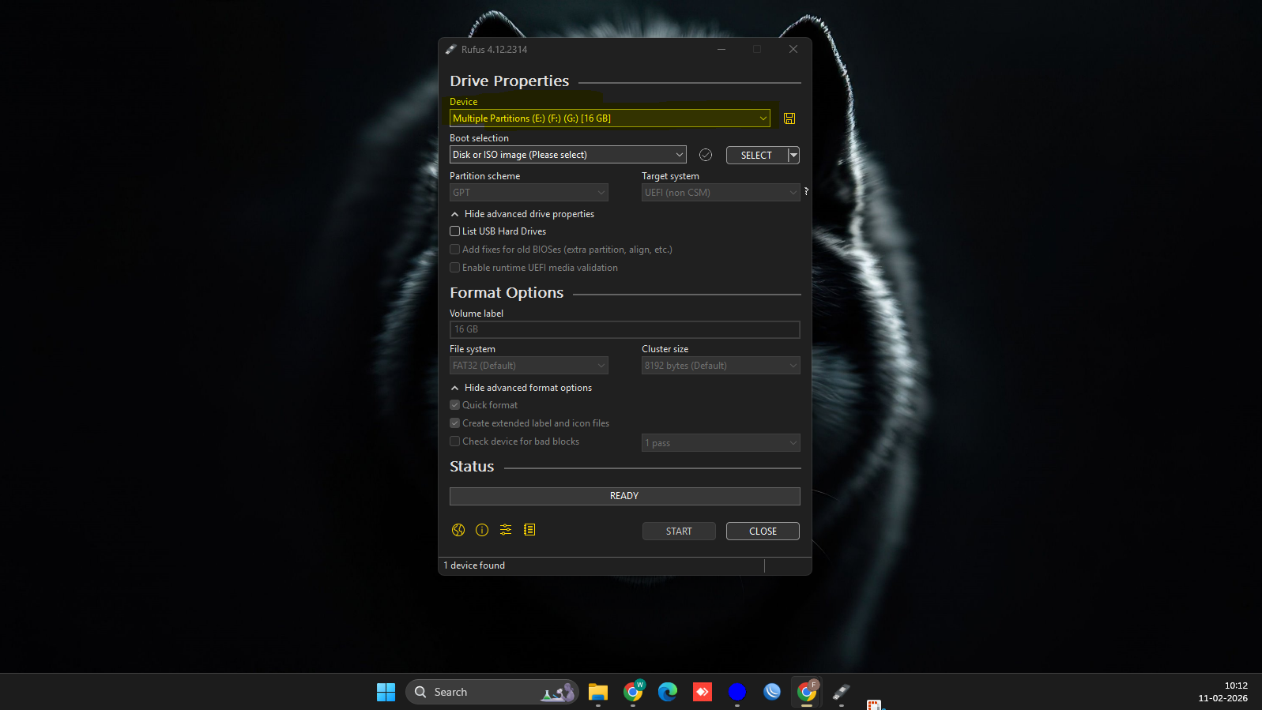
Task: Open the Rufus settings sliders icon
Action: [x=506, y=530]
